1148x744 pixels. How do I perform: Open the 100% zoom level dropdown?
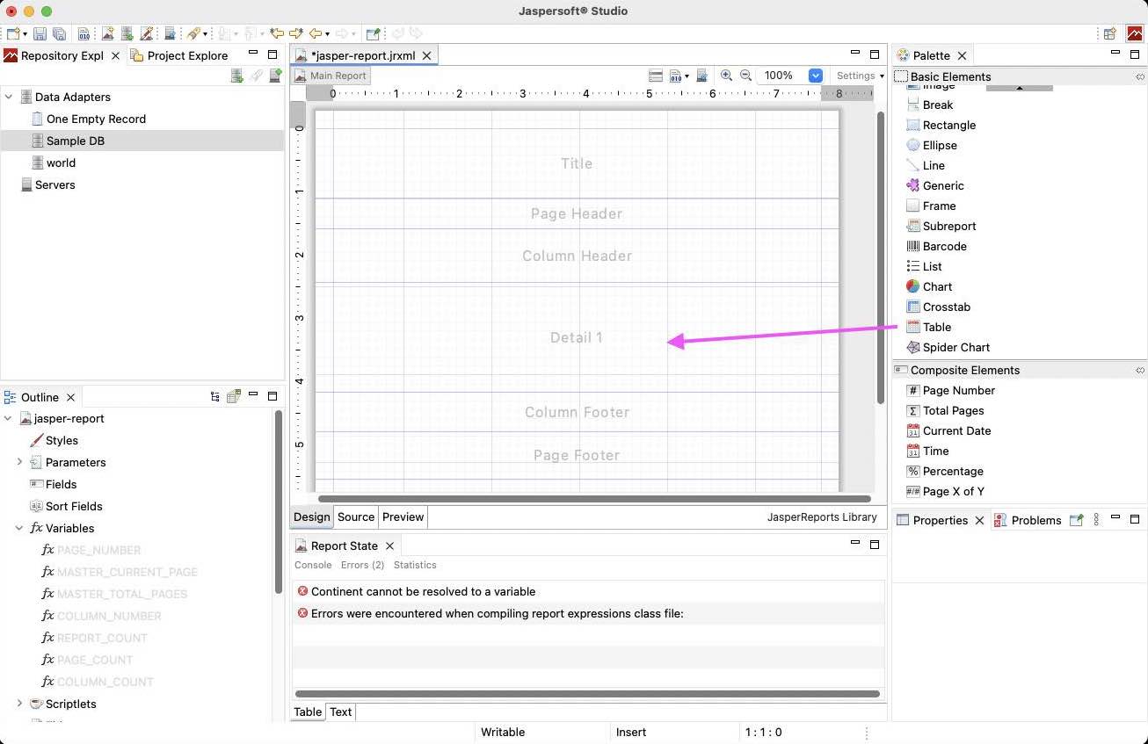[815, 76]
